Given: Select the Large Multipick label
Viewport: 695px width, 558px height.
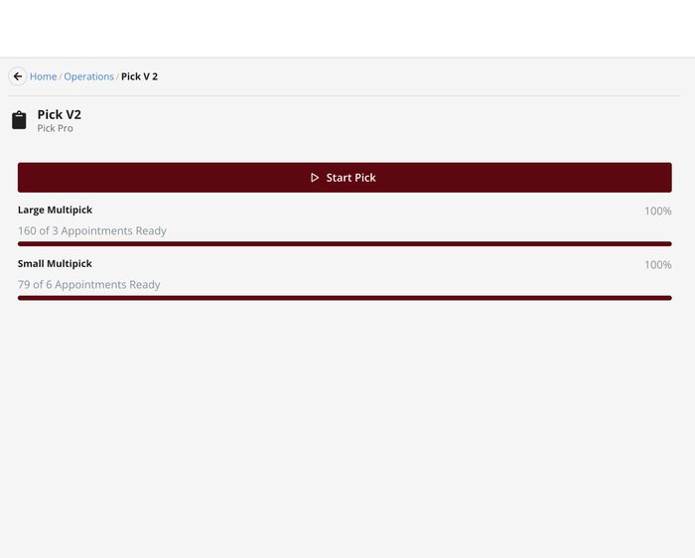Looking at the screenshot, I should pos(55,210).
